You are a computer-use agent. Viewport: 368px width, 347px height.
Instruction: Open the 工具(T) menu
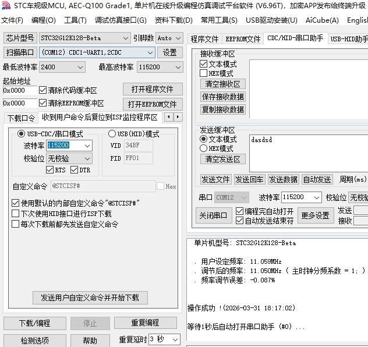(x=75, y=20)
